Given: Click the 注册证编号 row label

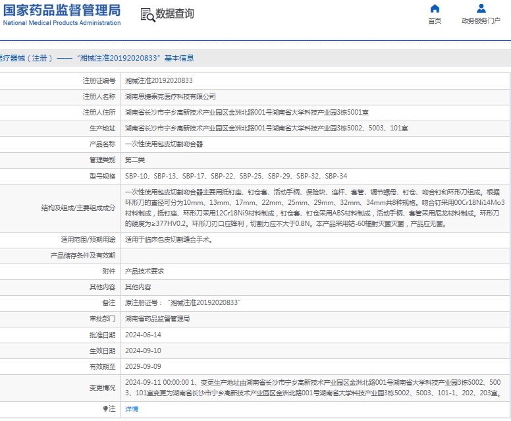Looking at the screenshot, I should click(x=99, y=80).
